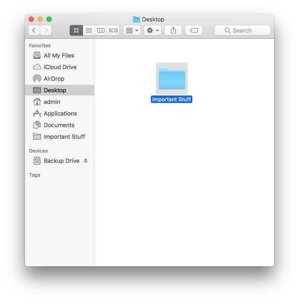
Task: Close the Finder window
Action: coord(31,19)
